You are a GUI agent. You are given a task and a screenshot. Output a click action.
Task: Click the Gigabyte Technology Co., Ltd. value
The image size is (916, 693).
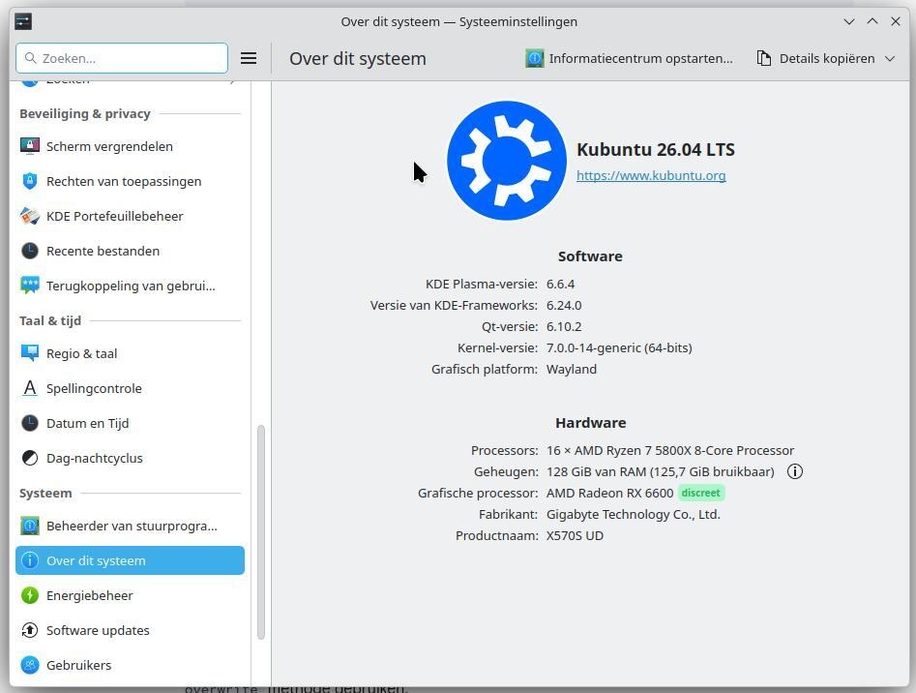click(634, 514)
